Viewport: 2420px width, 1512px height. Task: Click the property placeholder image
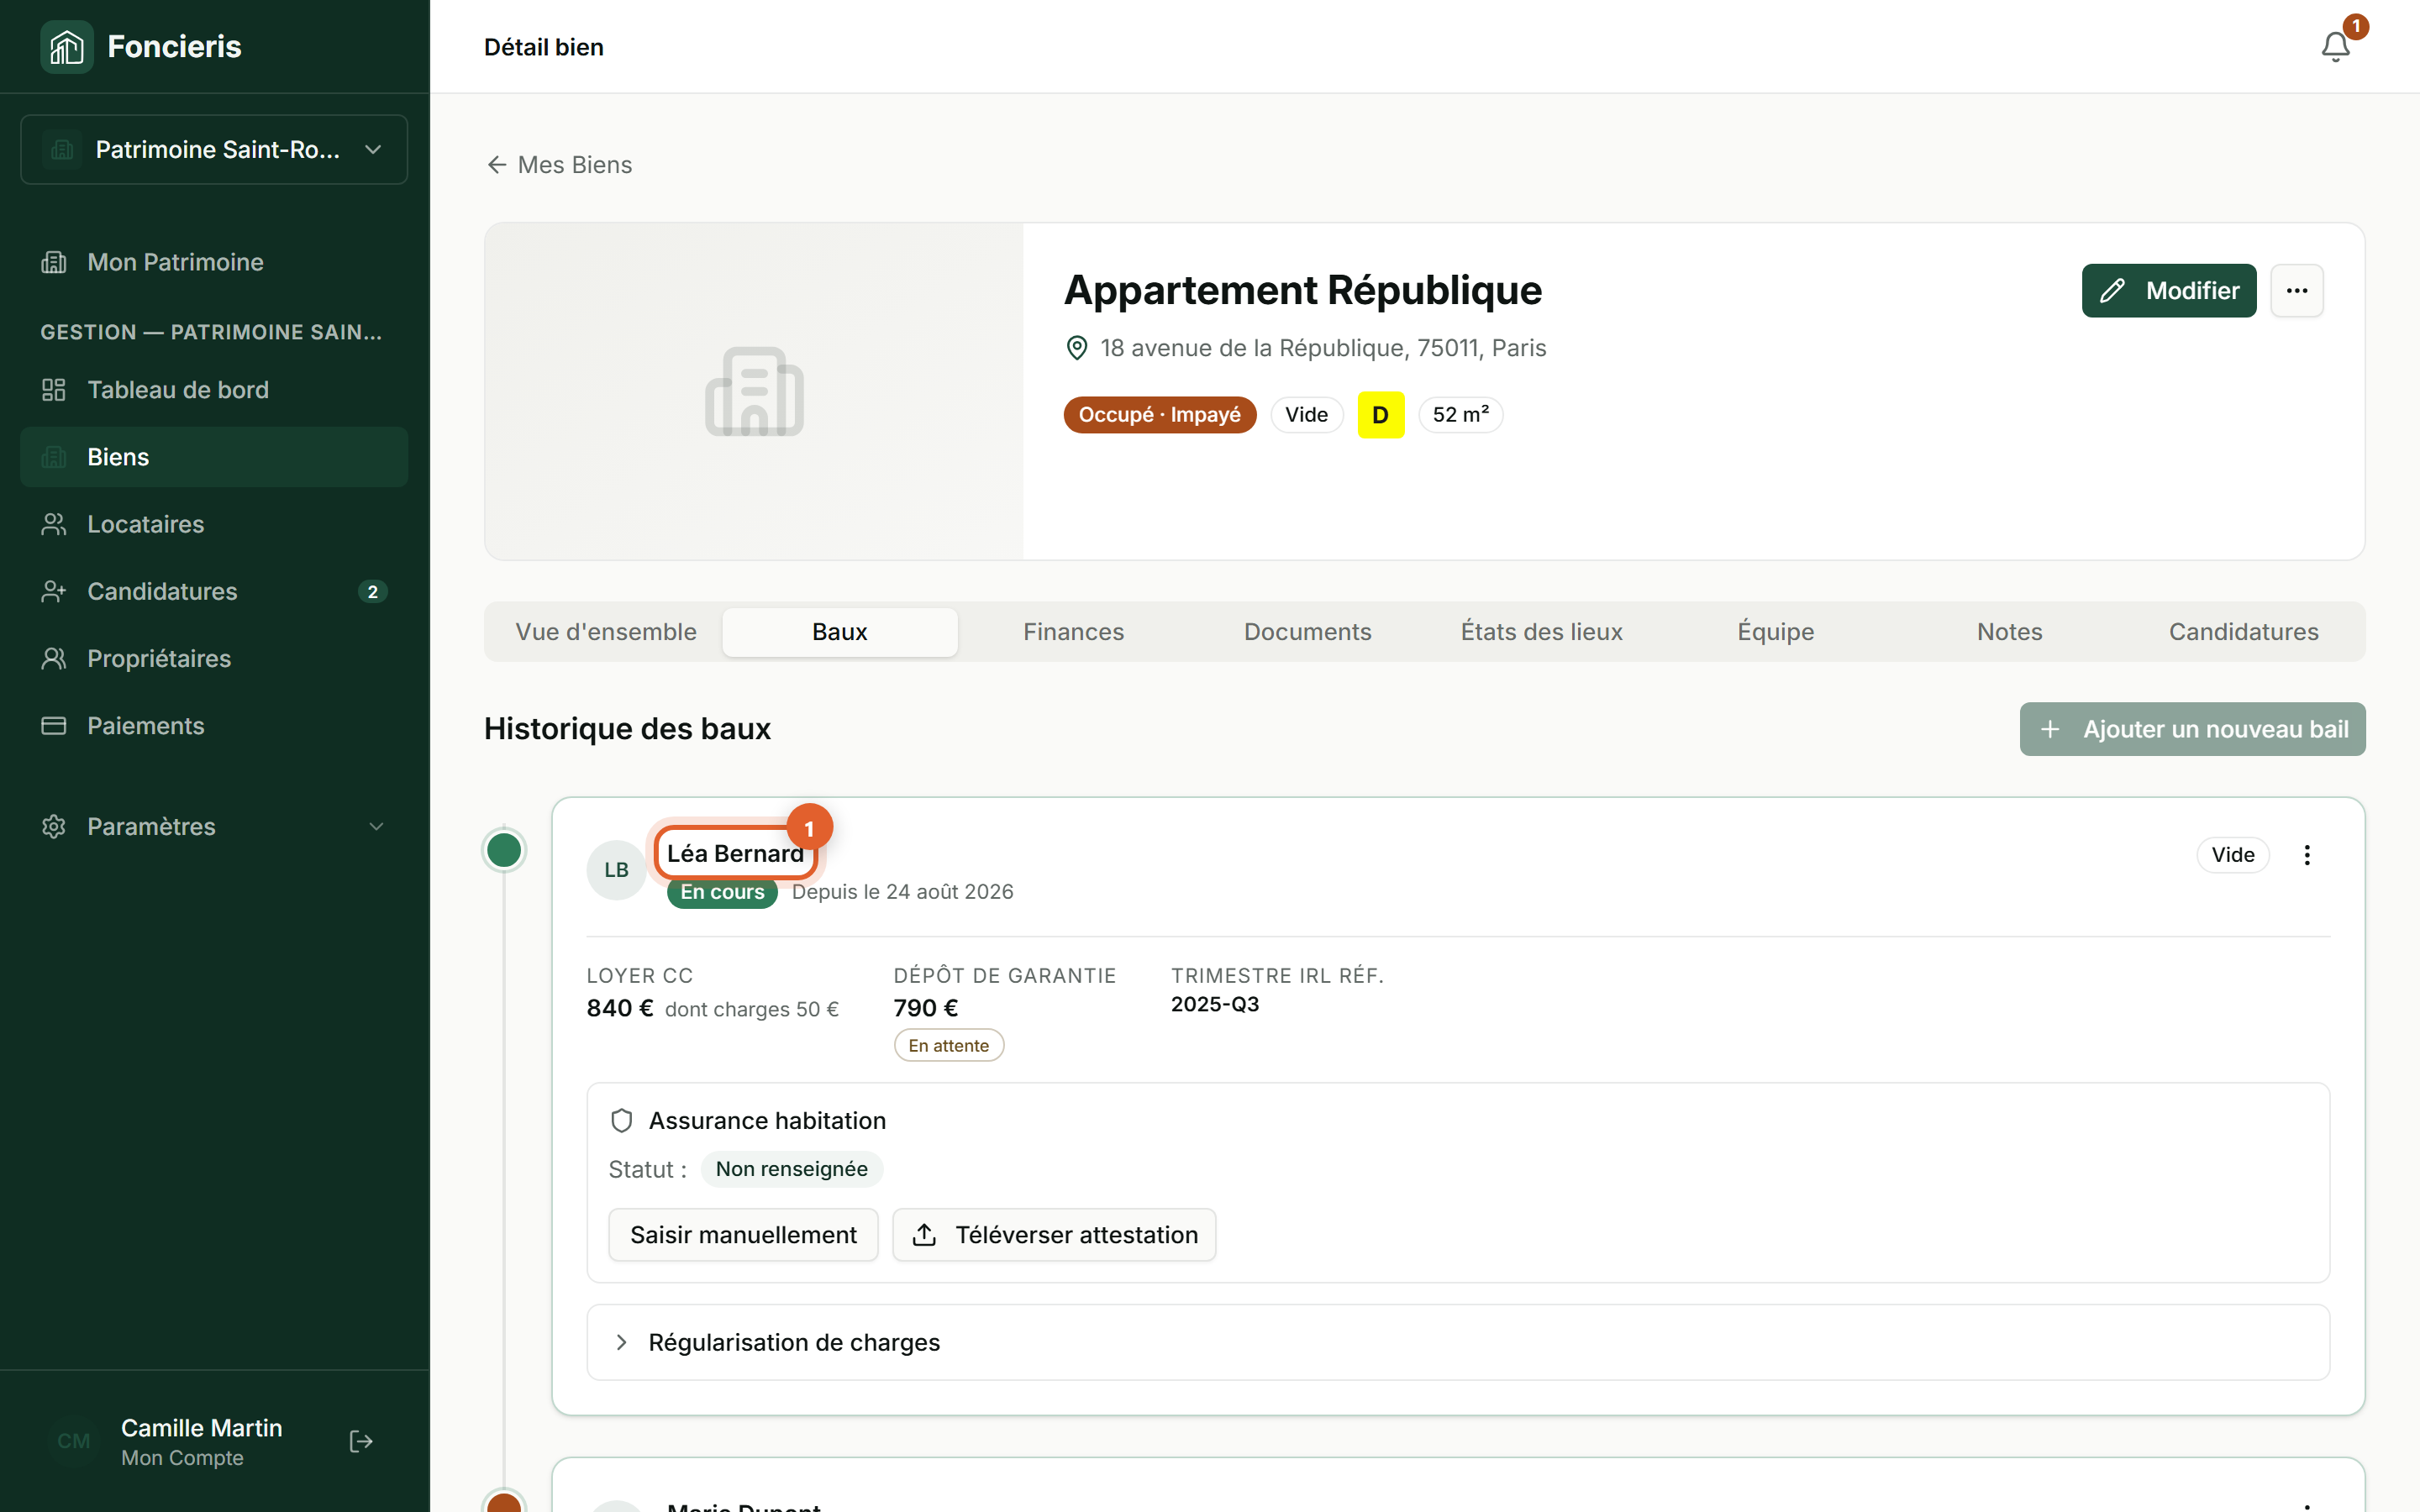(754, 391)
